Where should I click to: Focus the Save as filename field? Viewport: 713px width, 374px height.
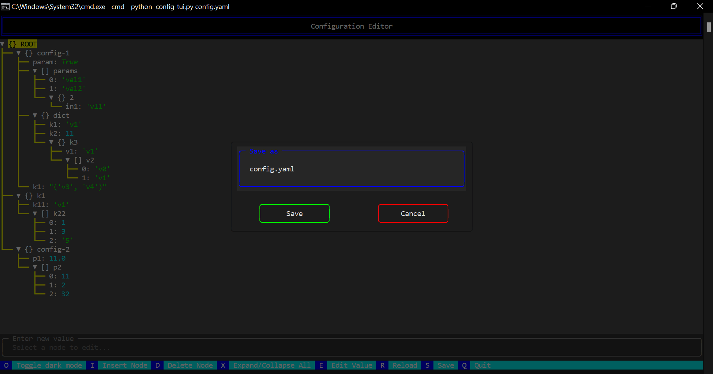point(352,169)
